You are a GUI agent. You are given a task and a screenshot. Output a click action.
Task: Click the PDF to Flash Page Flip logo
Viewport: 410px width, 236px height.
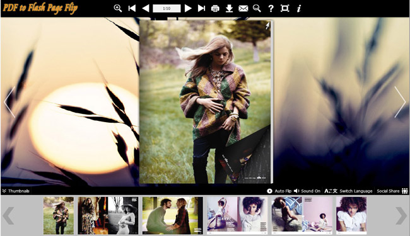click(40, 8)
